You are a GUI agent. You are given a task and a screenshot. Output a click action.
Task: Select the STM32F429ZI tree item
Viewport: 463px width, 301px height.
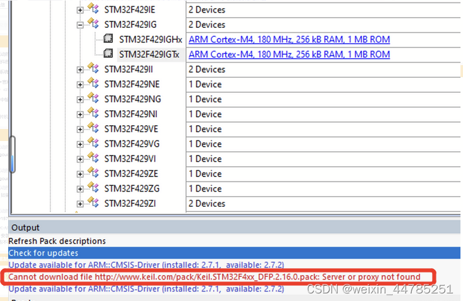click(130, 204)
